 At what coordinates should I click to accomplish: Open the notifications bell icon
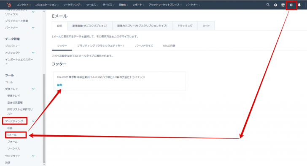299,5
